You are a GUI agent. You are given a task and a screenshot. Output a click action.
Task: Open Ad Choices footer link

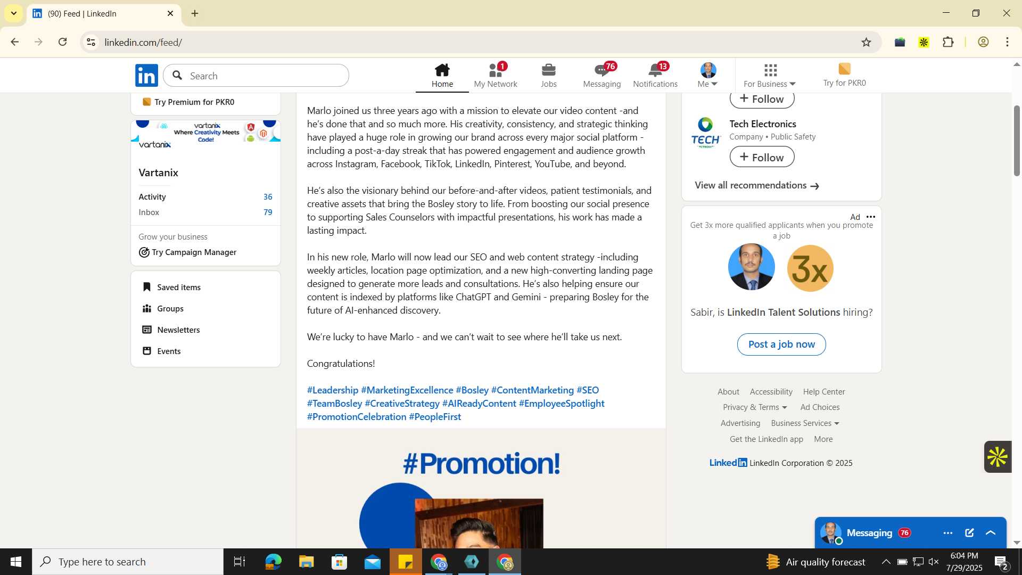pos(820,407)
